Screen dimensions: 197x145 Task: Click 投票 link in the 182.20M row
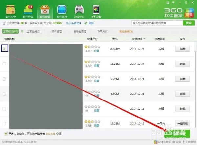(x=97, y=51)
